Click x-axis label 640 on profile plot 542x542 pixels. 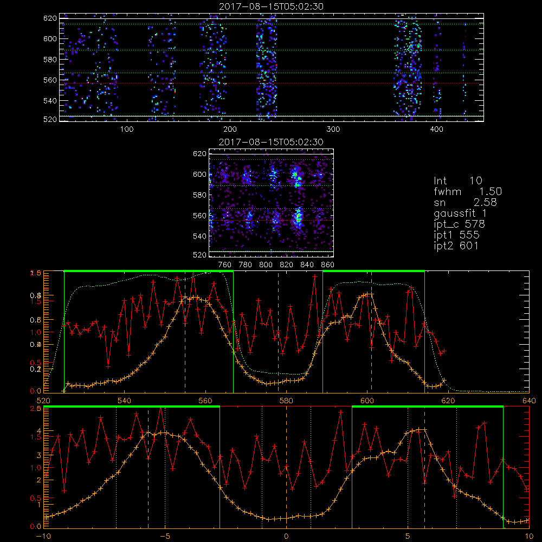click(x=529, y=401)
